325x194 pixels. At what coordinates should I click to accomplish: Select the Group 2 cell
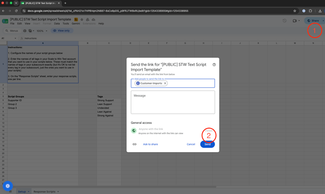pyautogui.click(x=43, y=104)
